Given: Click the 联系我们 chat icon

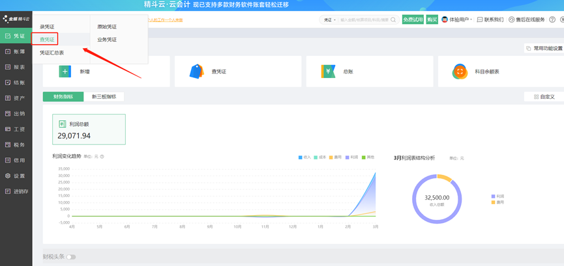Looking at the screenshot, I should [479, 20].
